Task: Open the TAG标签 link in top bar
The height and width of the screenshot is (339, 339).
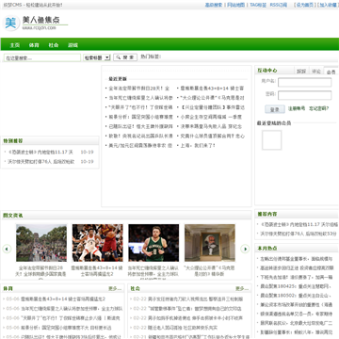Action: (x=258, y=5)
